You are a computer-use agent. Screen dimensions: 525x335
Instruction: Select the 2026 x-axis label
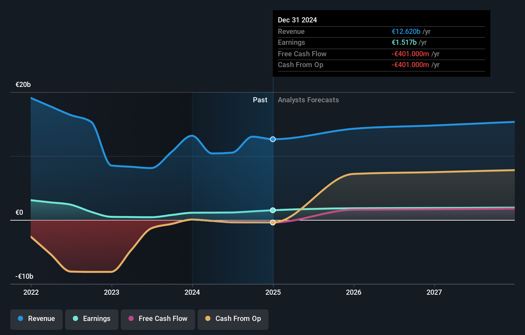click(x=354, y=292)
